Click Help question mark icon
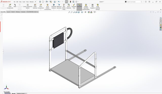 (149, 2)
